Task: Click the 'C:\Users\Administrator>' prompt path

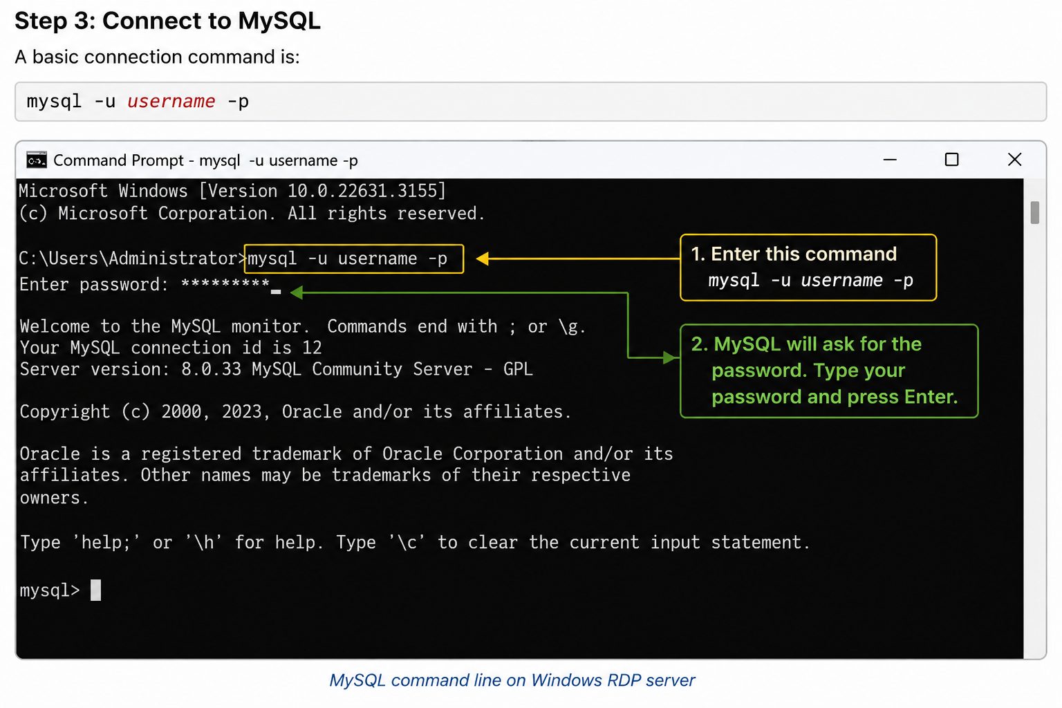Action: coord(132,259)
